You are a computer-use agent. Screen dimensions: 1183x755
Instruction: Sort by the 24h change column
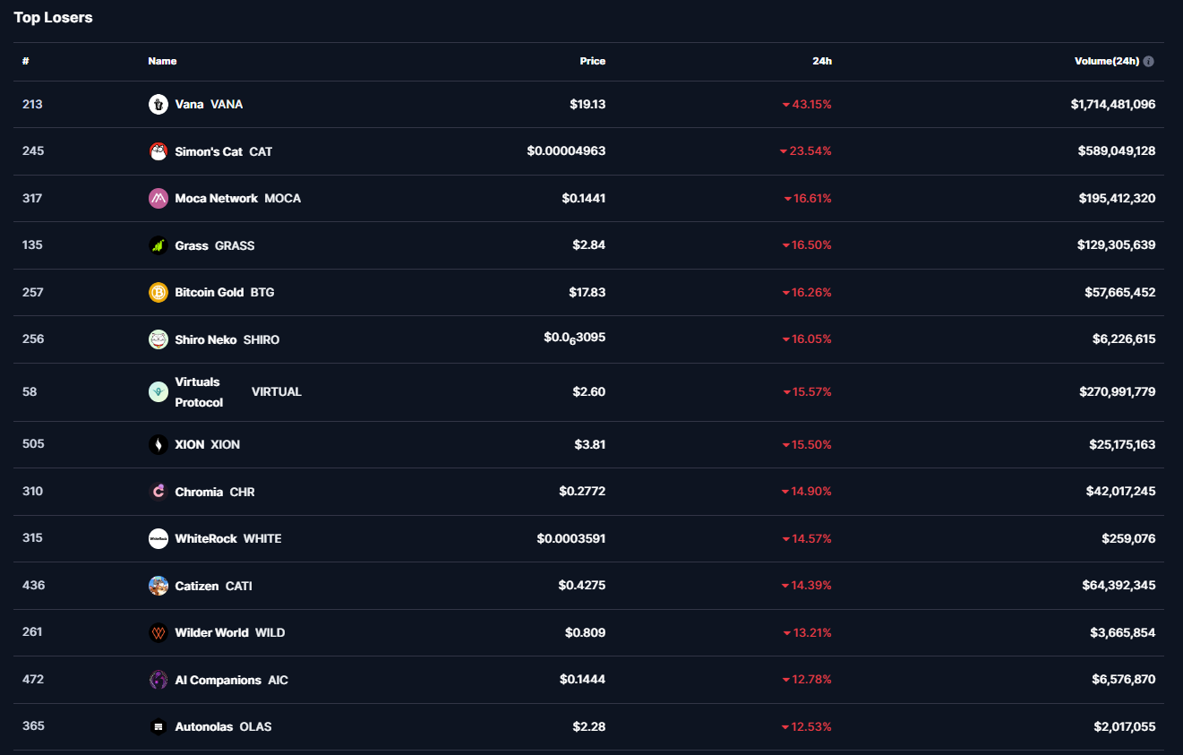pyautogui.click(x=821, y=62)
